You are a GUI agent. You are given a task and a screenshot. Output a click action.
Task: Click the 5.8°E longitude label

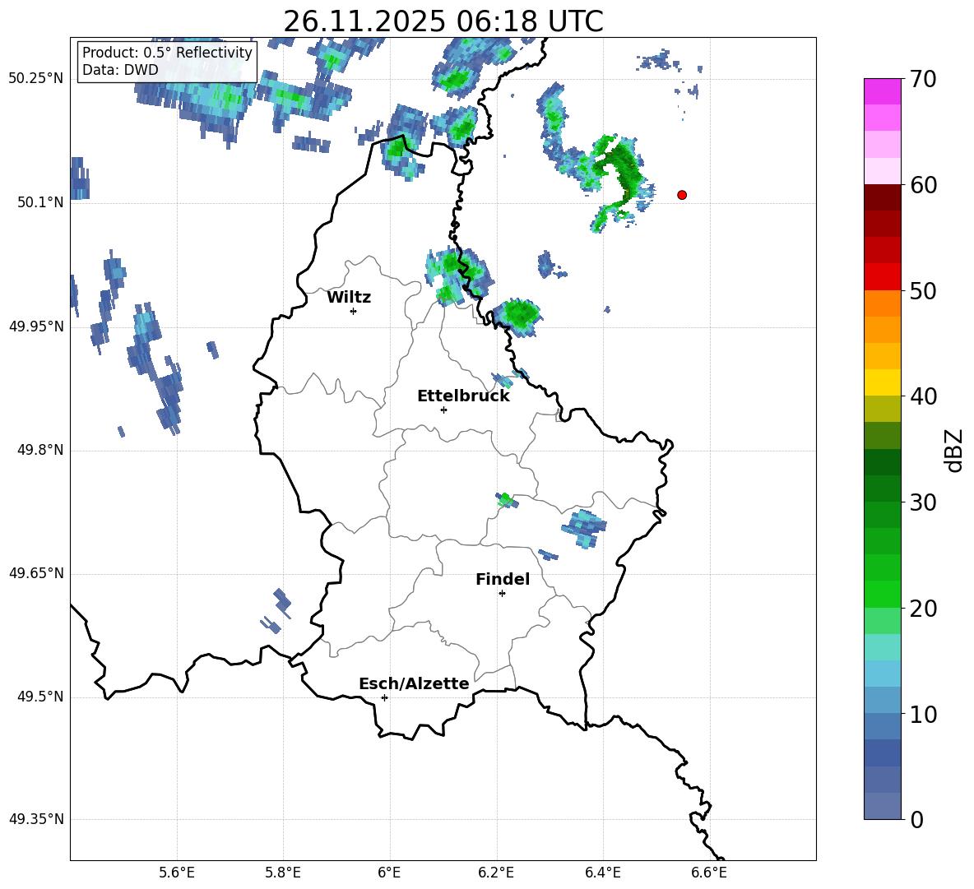(x=283, y=873)
